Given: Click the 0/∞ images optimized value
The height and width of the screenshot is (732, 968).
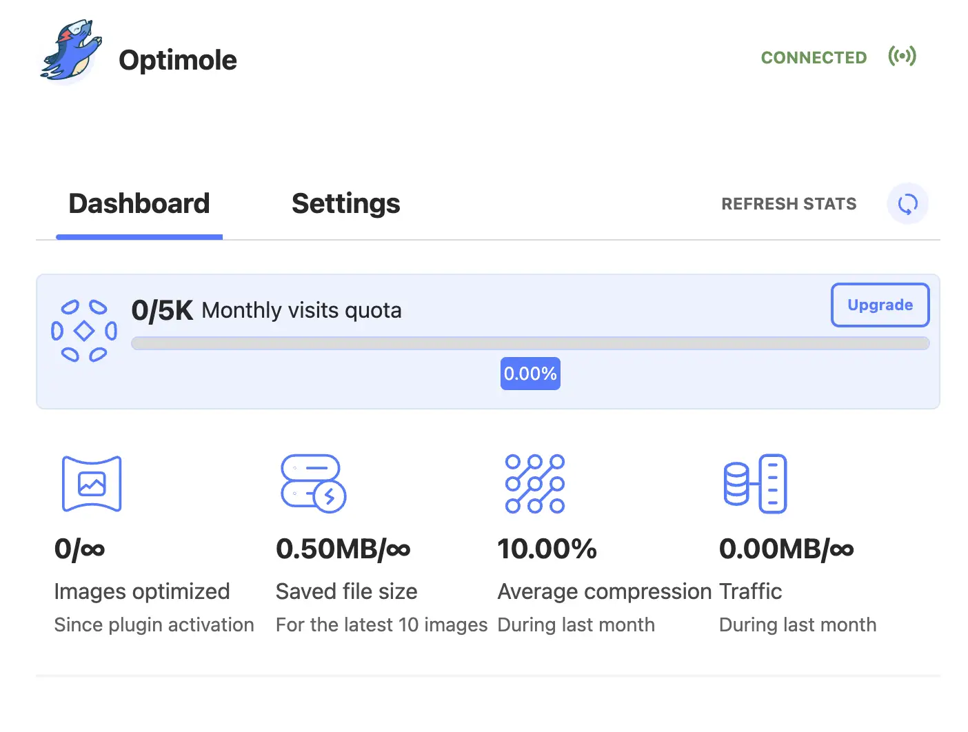Looking at the screenshot, I should pos(80,549).
